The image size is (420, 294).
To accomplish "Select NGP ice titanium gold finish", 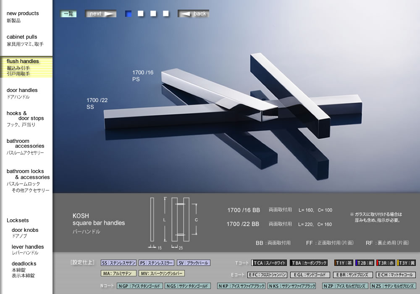I will tap(139, 286).
